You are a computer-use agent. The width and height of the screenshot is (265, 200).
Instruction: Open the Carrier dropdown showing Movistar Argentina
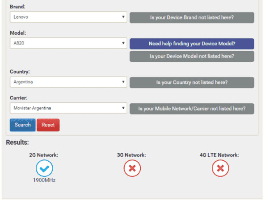tap(68, 108)
